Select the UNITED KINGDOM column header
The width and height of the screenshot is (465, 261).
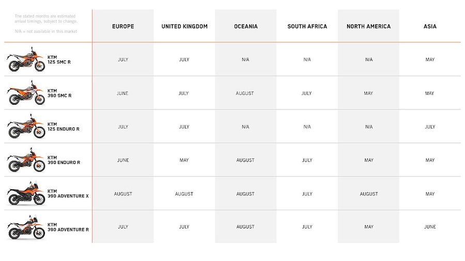(184, 26)
